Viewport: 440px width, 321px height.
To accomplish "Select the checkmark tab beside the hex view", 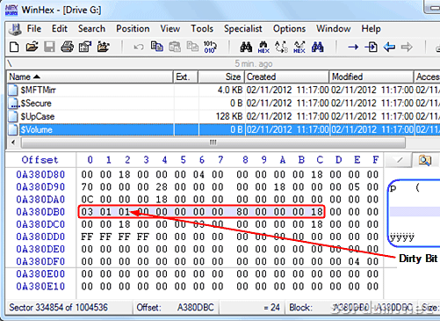I will click(398, 160).
